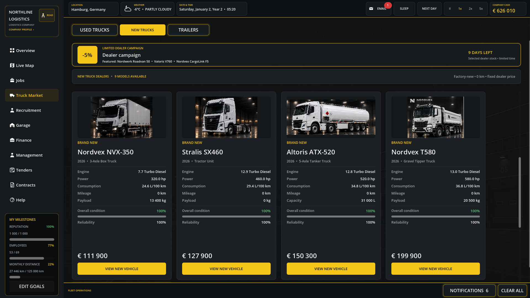Switch to the Used Trucks tab
Screen dimensions: 530x298
pos(95,30)
